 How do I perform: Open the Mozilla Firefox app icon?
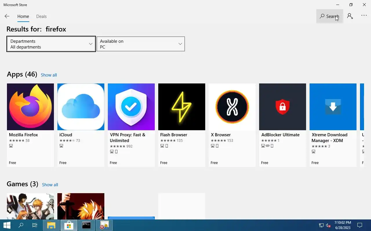point(30,107)
